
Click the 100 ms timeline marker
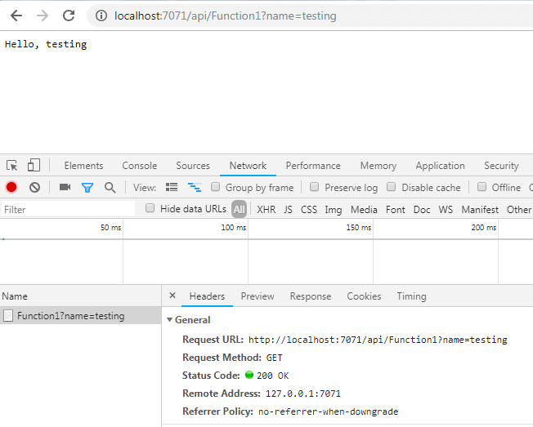(234, 228)
